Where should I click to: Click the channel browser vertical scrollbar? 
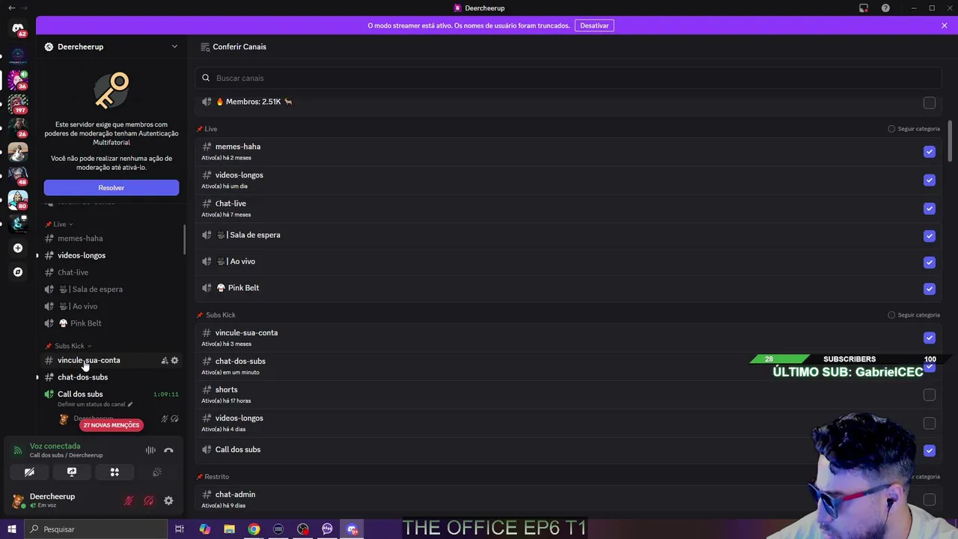pyautogui.click(x=951, y=139)
